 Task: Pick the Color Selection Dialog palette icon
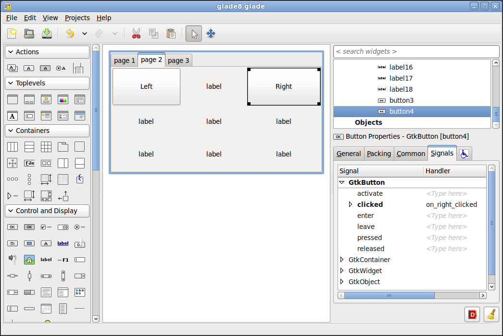click(x=63, y=100)
